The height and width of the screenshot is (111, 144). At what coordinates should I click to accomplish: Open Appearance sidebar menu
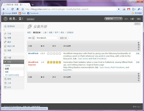pos(14,58)
